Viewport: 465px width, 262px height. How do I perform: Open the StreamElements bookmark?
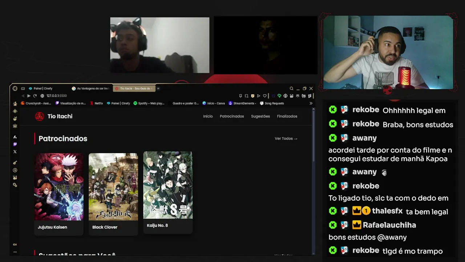(242, 103)
